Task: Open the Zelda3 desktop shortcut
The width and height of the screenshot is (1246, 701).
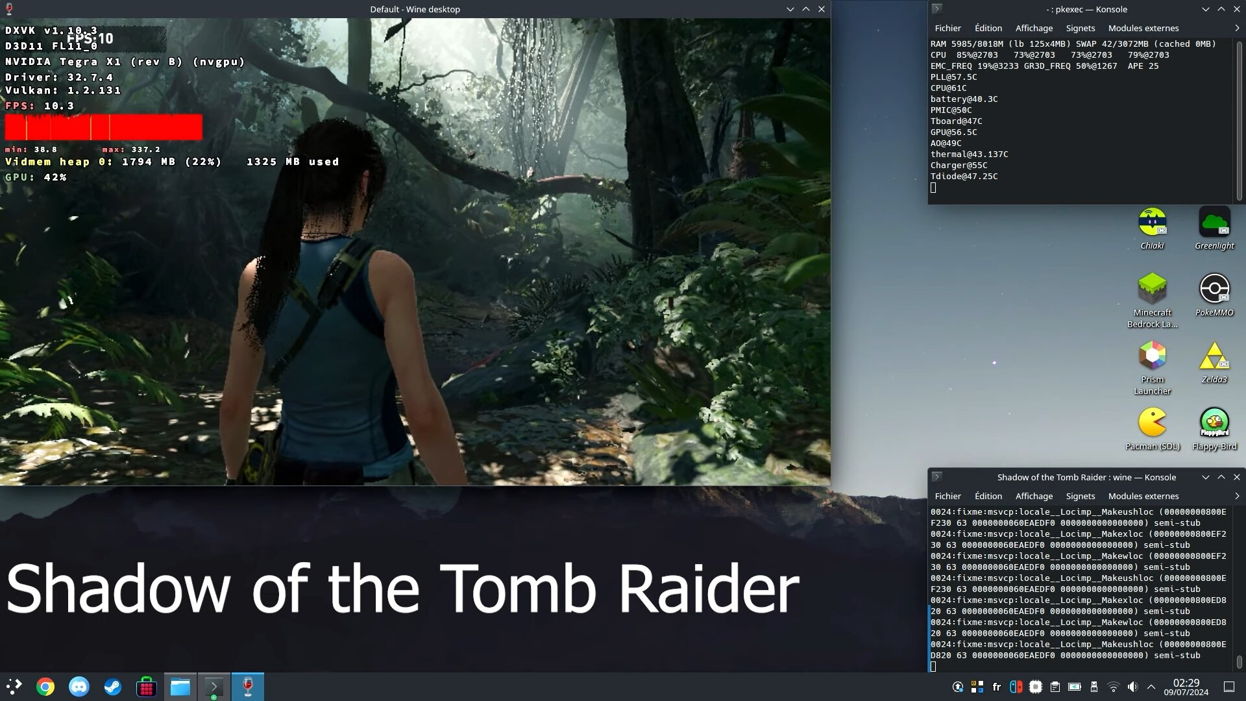Action: click(x=1214, y=362)
